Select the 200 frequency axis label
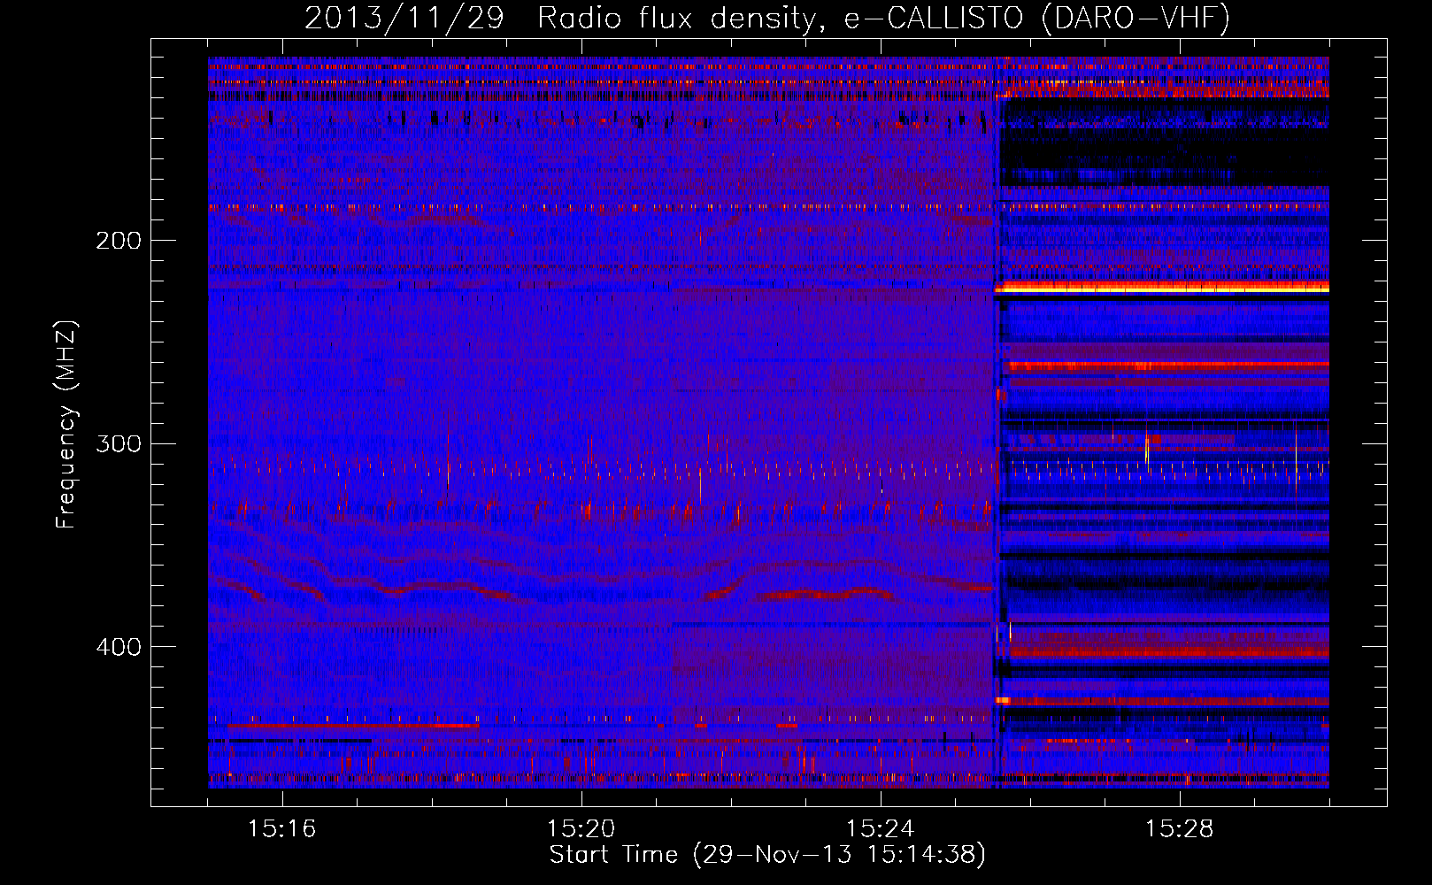 [118, 241]
